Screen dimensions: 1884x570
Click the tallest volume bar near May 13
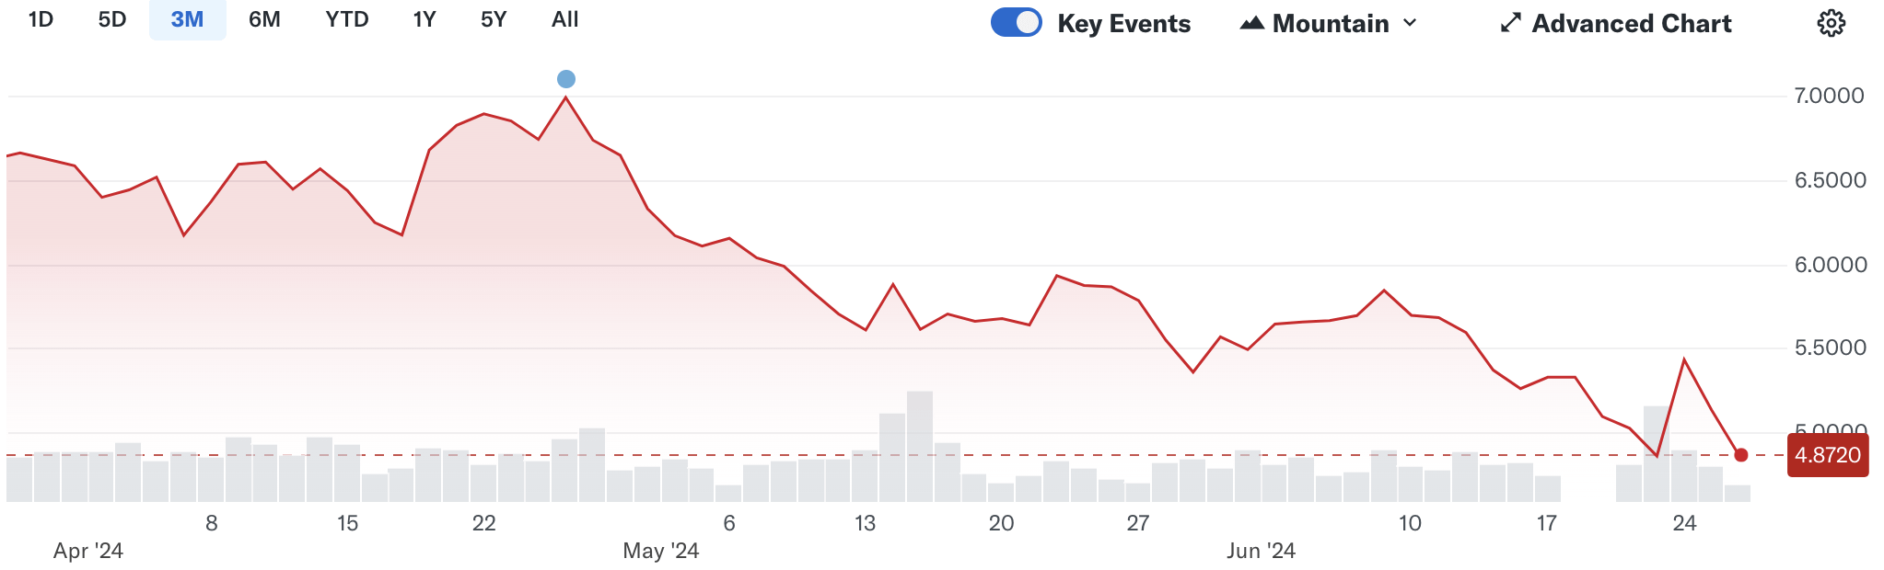click(919, 446)
